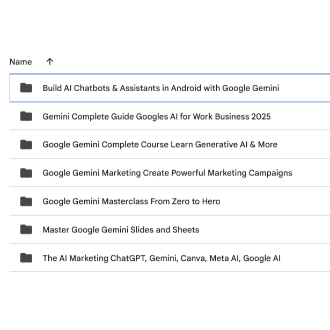Open "Gemini Complete Guide Googles AI" folder name

click(x=156, y=116)
